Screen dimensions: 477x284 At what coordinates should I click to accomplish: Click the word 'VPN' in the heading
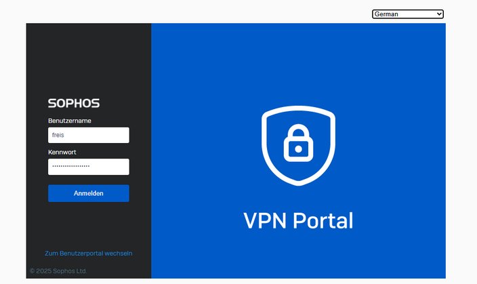click(264, 220)
